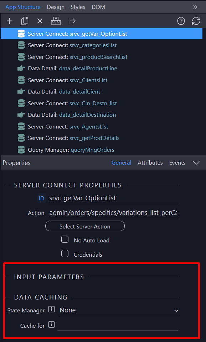Click the wrap in component boxes icon
206x342 pixels.
(x=56, y=21)
